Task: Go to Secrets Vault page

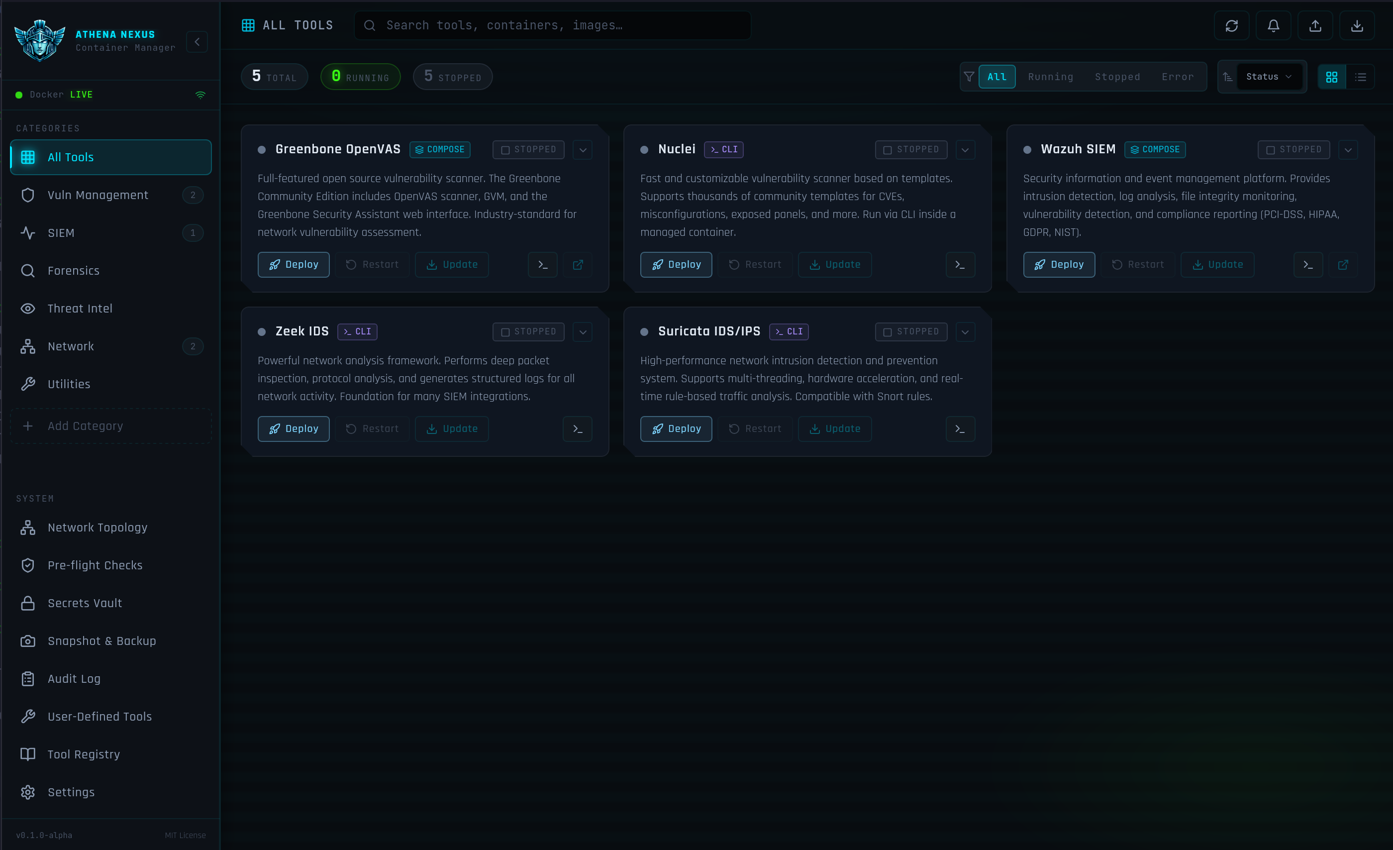Action: [85, 603]
